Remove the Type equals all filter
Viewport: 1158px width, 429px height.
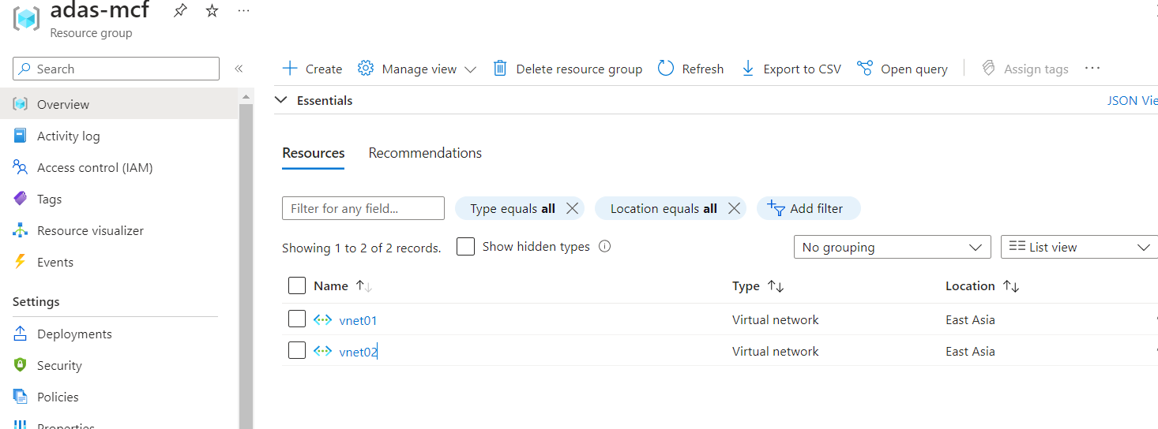click(x=573, y=208)
